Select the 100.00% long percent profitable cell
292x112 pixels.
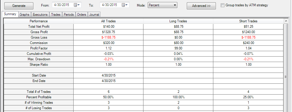click(178, 97)
